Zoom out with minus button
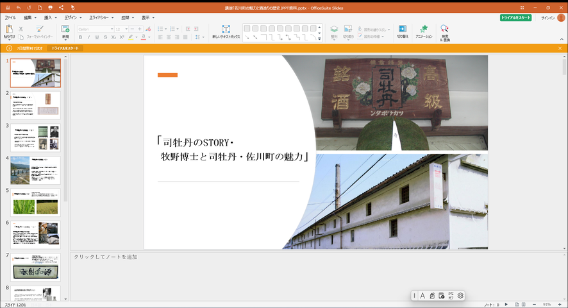The width and height of the screenshot is (568, 308). point(534,304)
